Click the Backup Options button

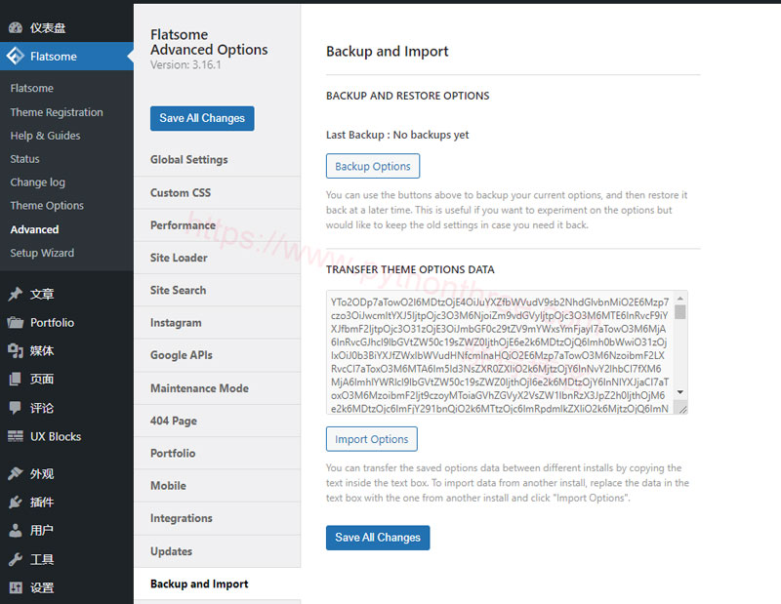point(373,166)
